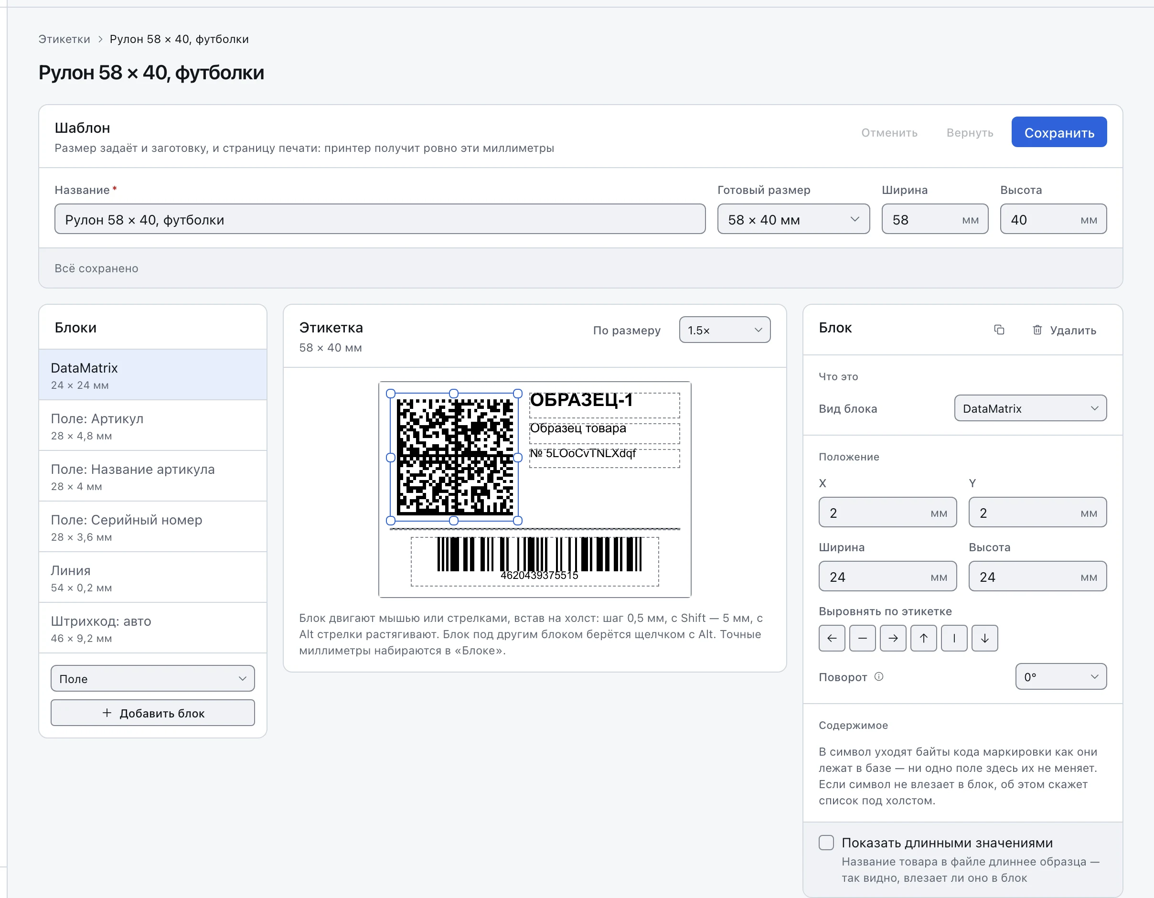Open the Вид блока DataMatrix dropdown

1030,408
